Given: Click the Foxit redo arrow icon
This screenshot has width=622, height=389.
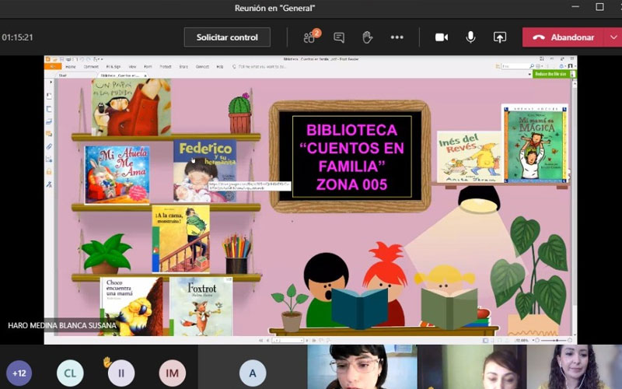Looking at the screenshot, I should (x=88, y=60).
